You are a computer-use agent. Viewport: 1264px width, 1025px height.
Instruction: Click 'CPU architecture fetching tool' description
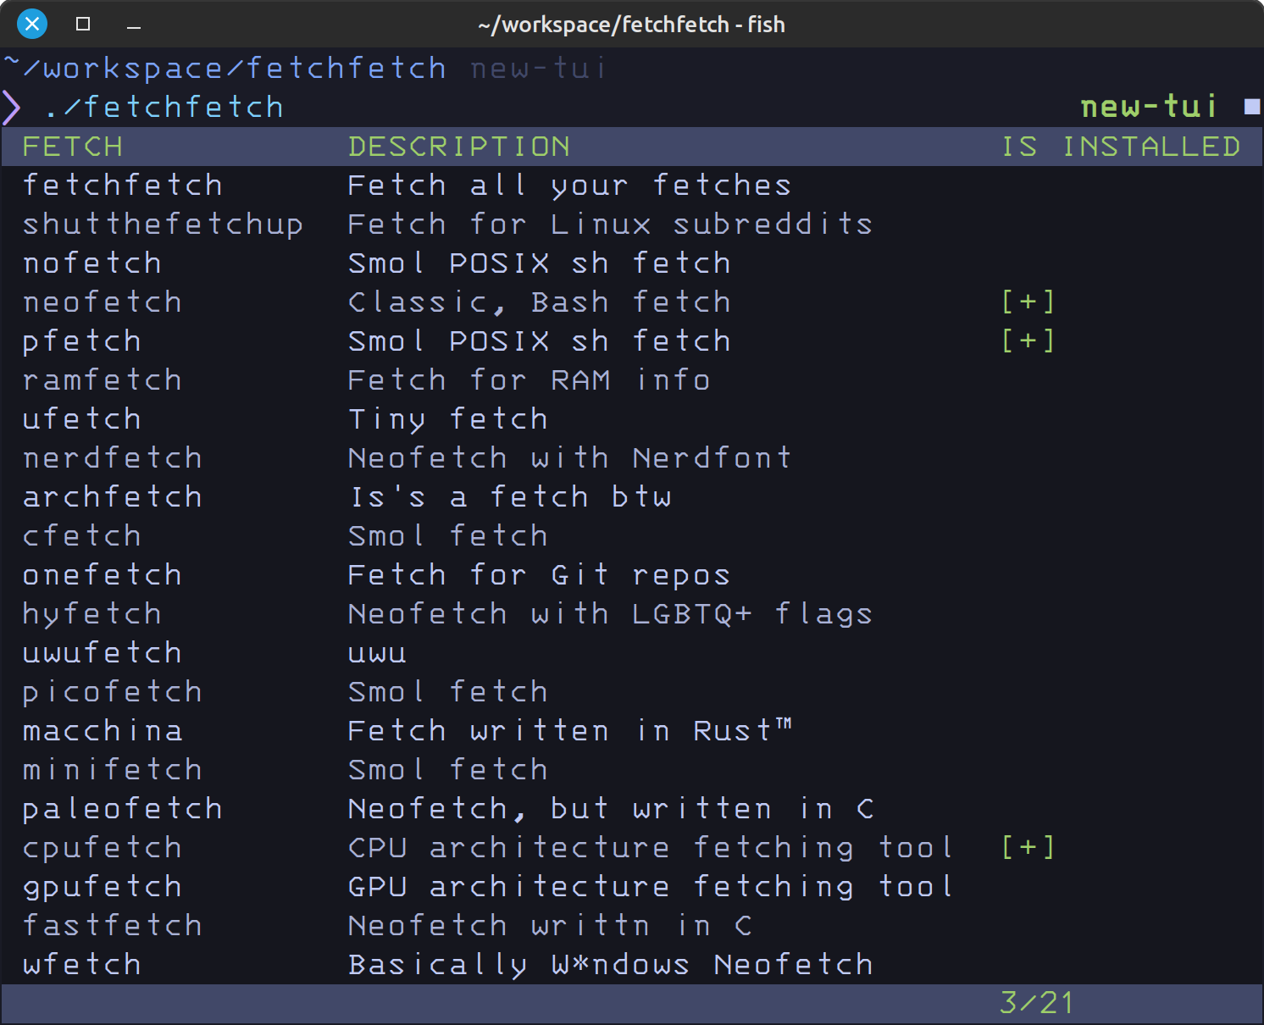coord(651,848)
